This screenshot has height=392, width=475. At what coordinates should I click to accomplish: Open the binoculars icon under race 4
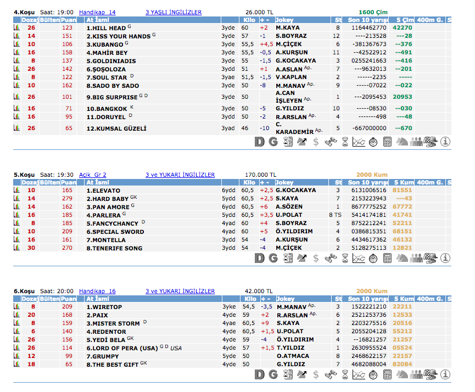coord(330,142)
